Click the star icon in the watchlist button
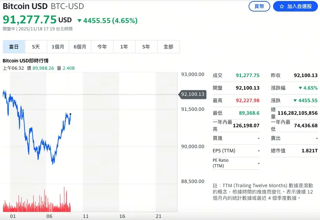The height and width of the screenshot is (220, 320). 282,7
